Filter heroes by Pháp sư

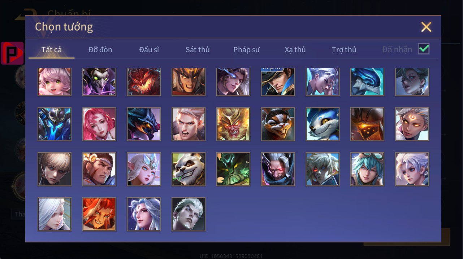coord(246,49)
